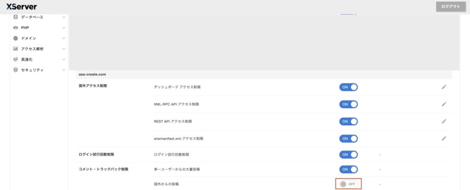The image size is (470, 190).
Task: Expand セキュリティ menu chevron
Action: click(x=63, y=70)
